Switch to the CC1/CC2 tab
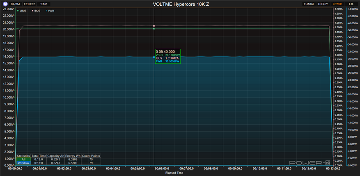Viewport: 360px width, 176px height. [30, 4]
